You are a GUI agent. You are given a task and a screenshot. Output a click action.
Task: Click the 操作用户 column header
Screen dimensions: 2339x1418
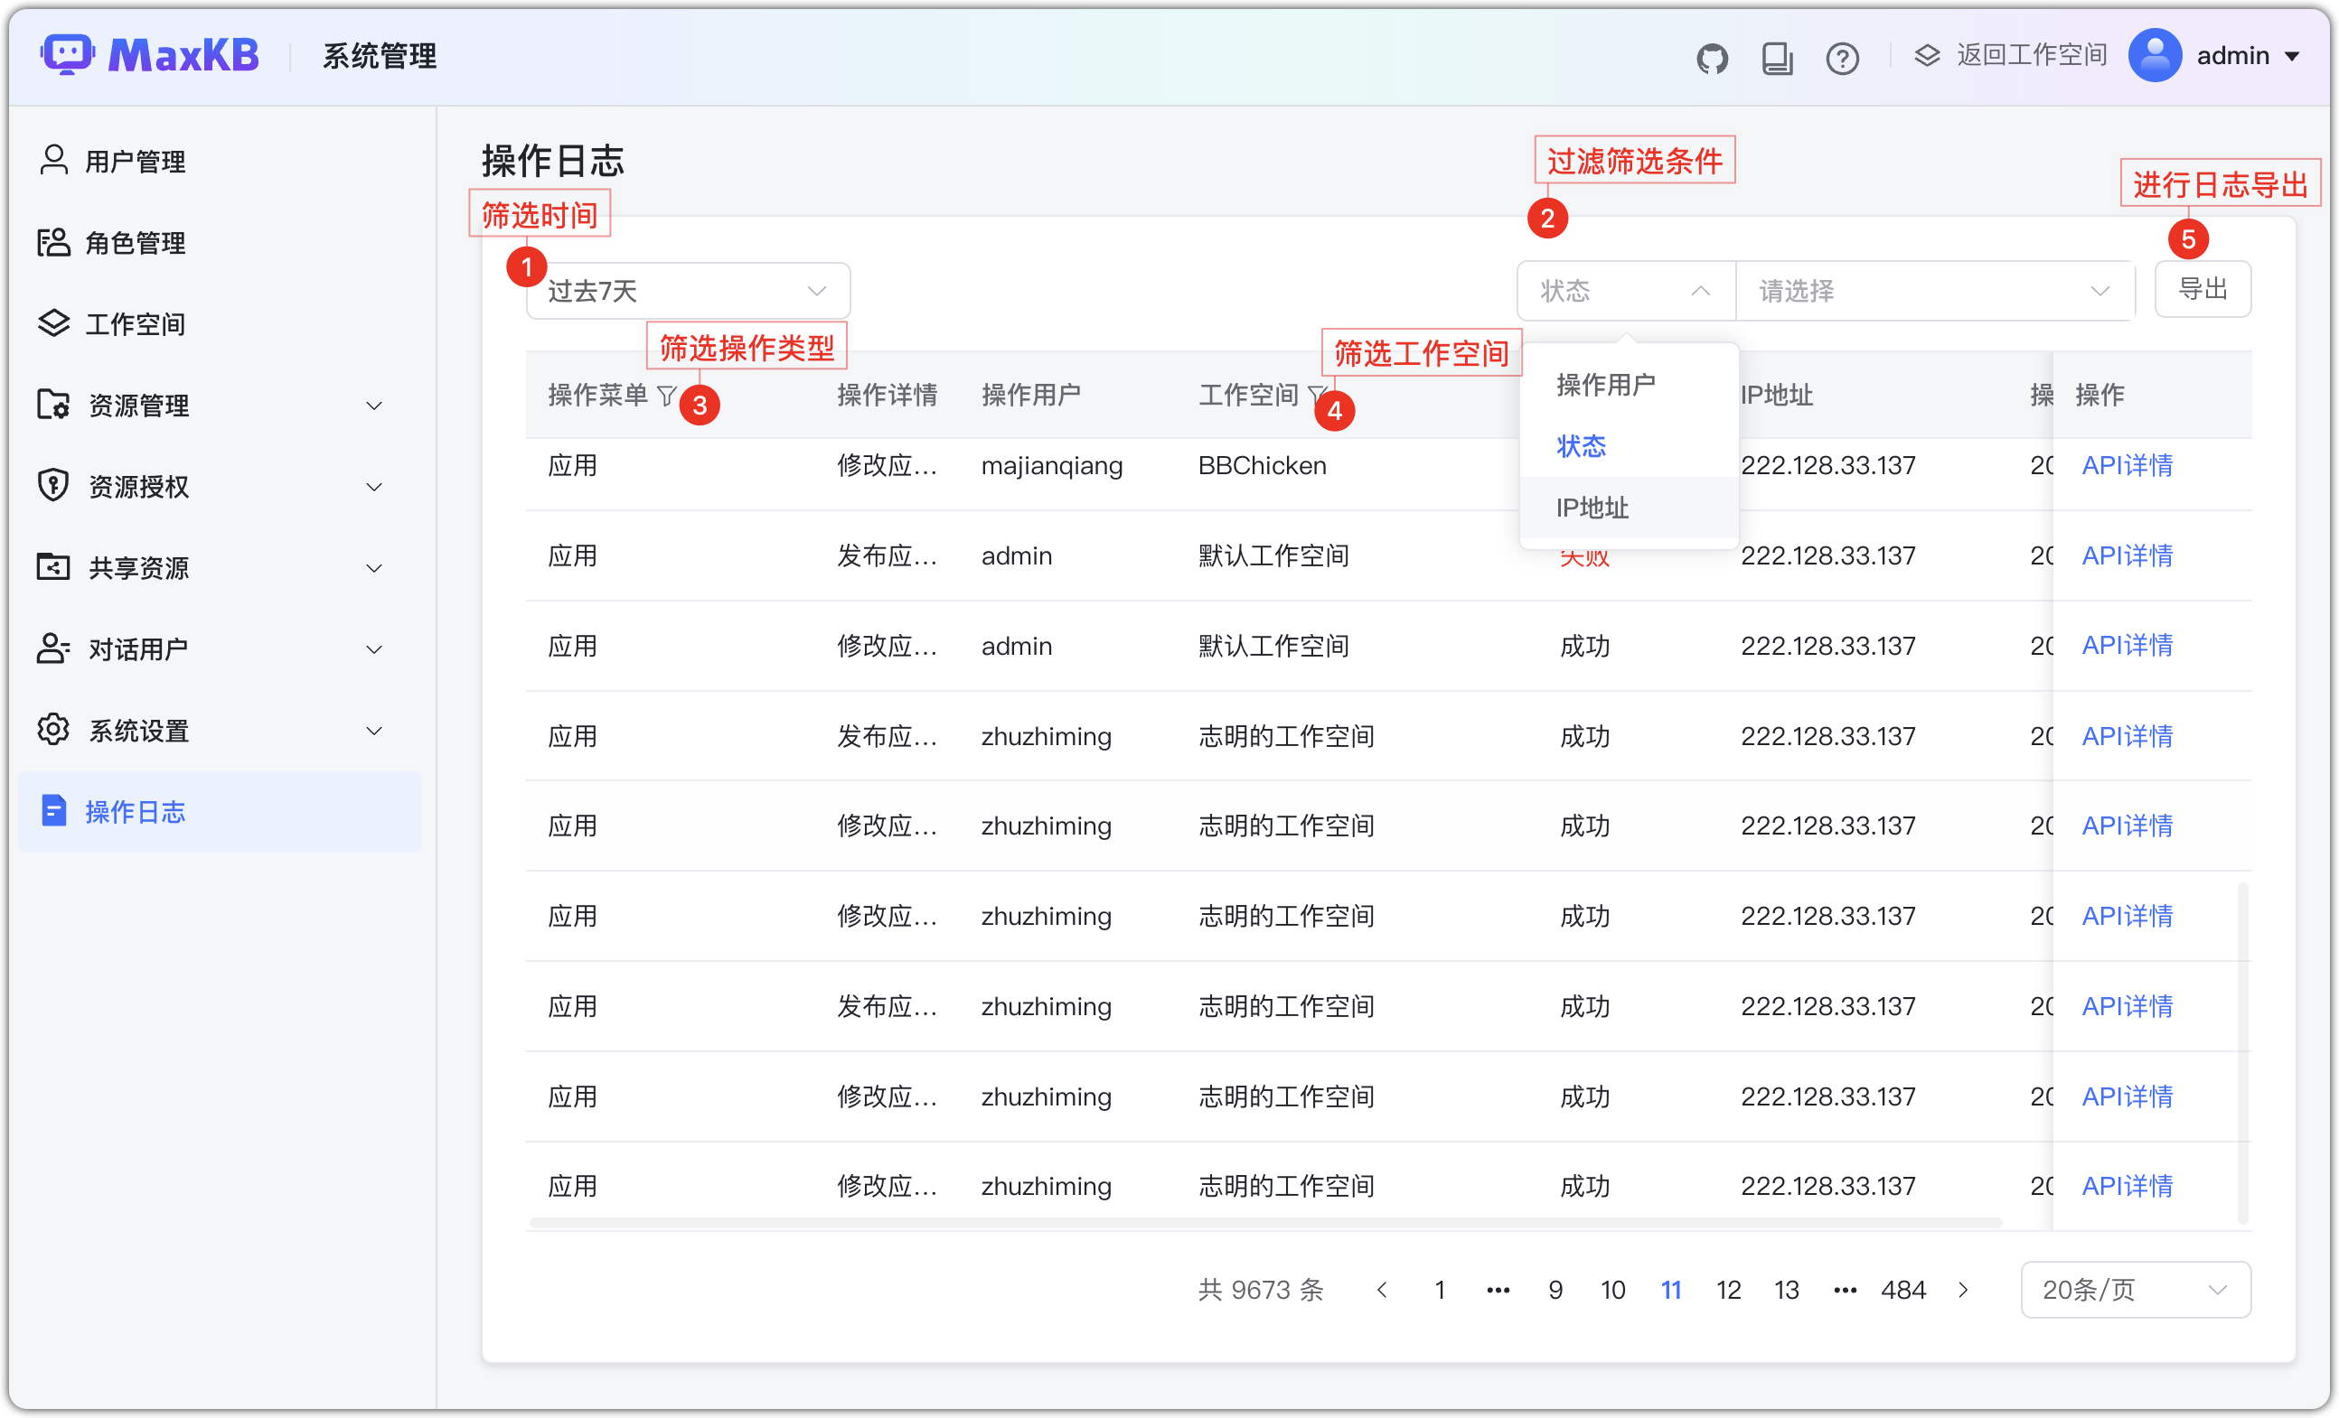pyautogui.click(x=1031, y=395)
